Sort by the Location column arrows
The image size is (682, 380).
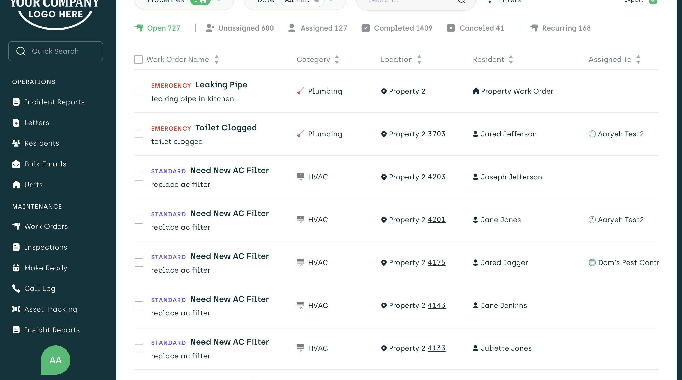(x=419, y=60)
